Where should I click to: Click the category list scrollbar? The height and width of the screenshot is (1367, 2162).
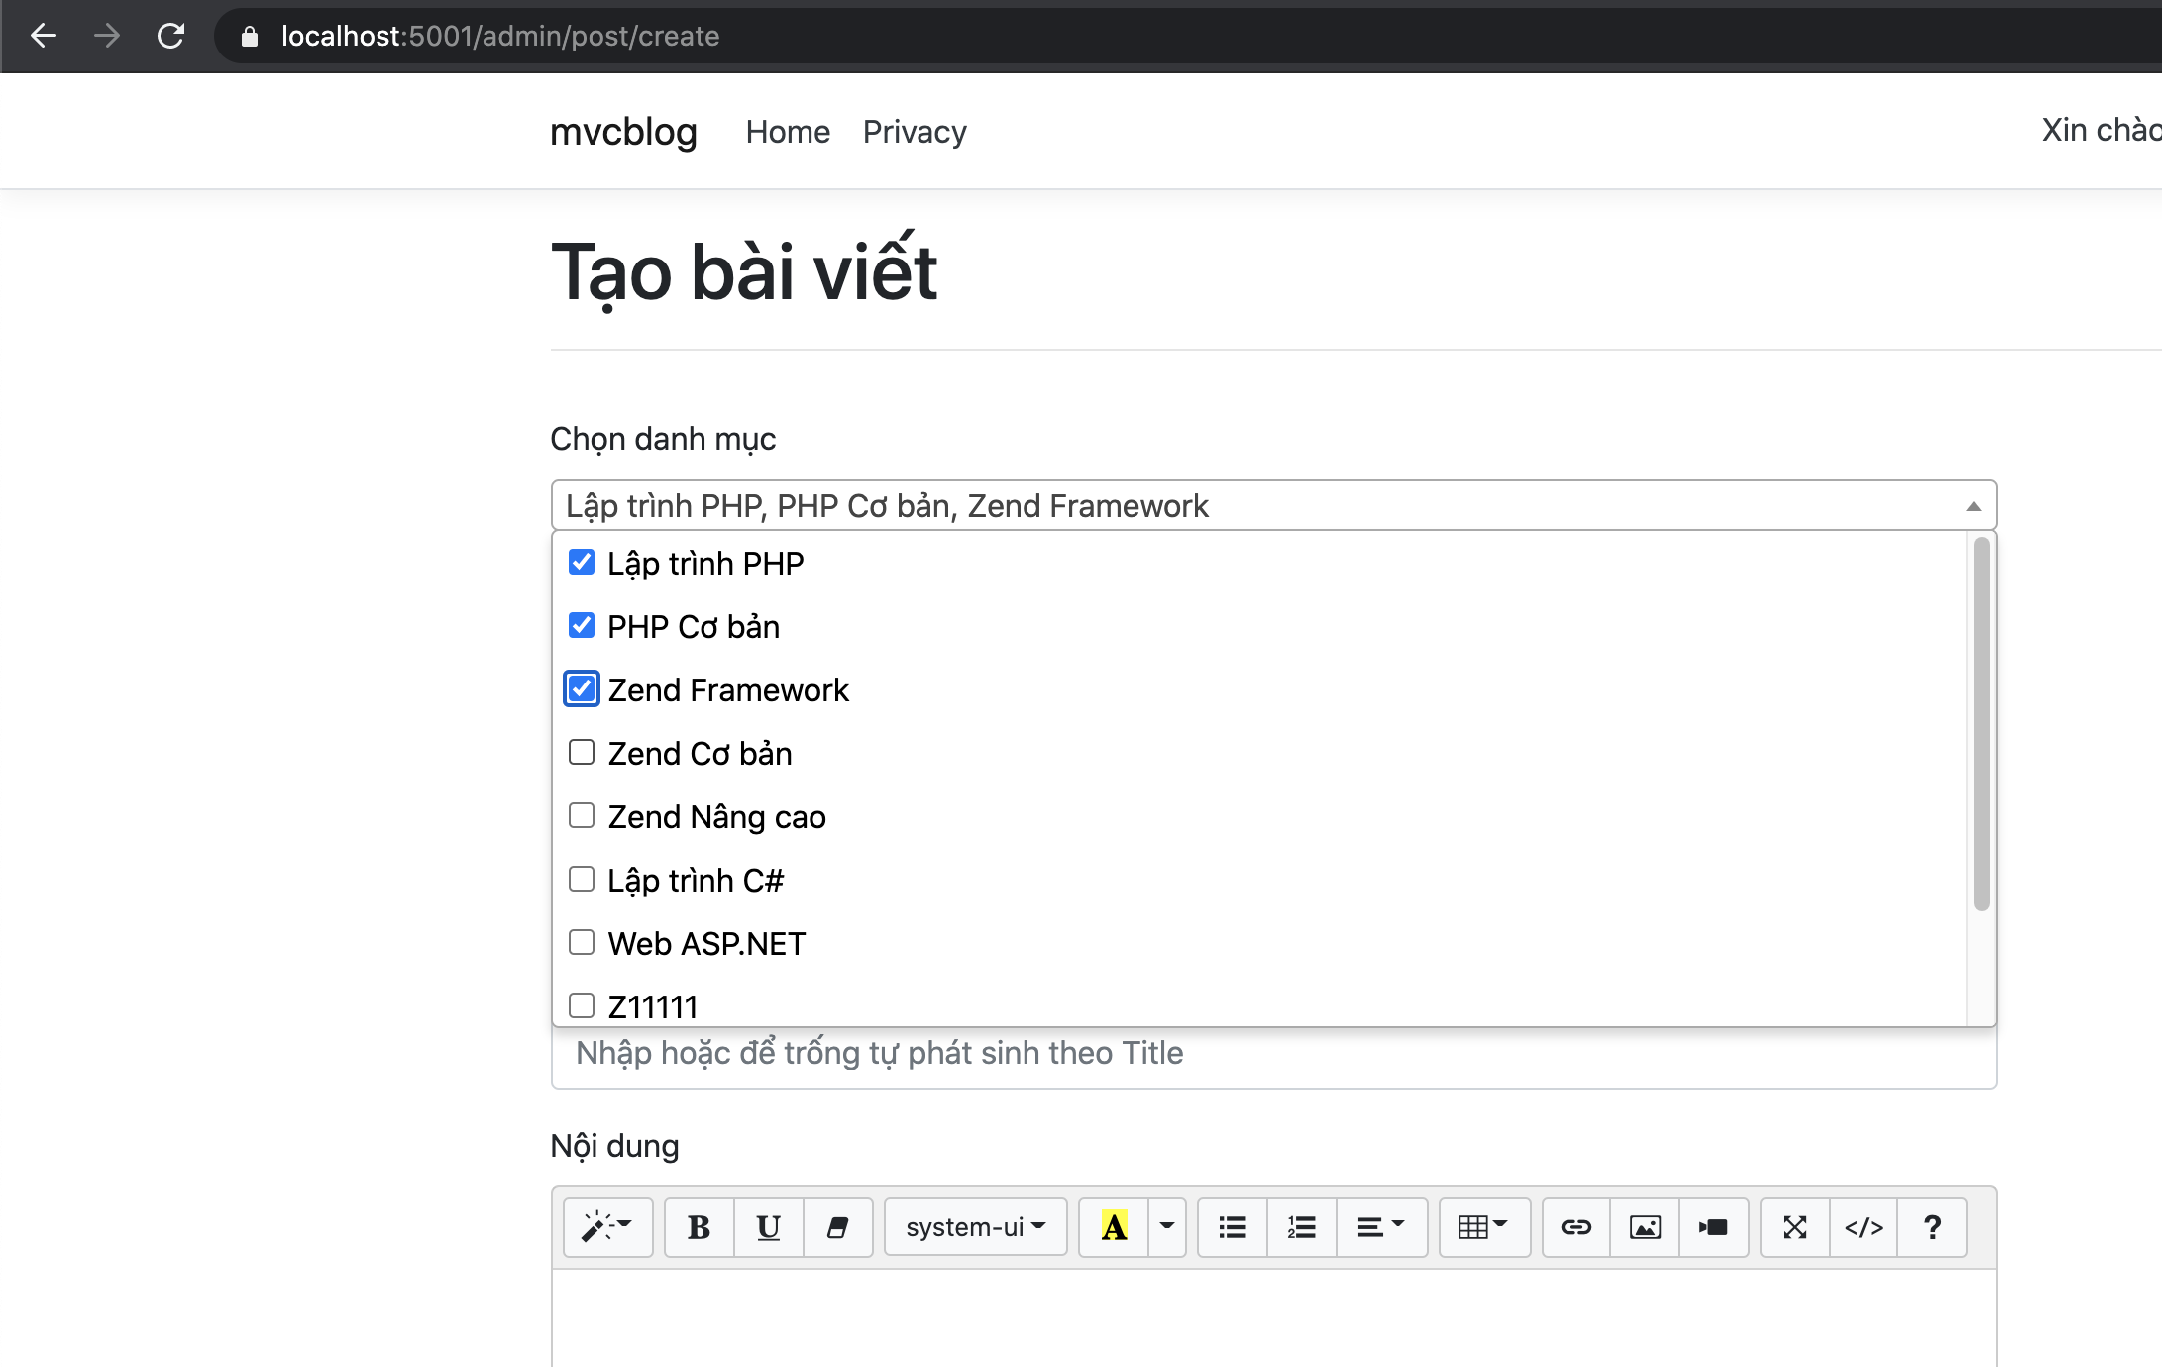1981,723
